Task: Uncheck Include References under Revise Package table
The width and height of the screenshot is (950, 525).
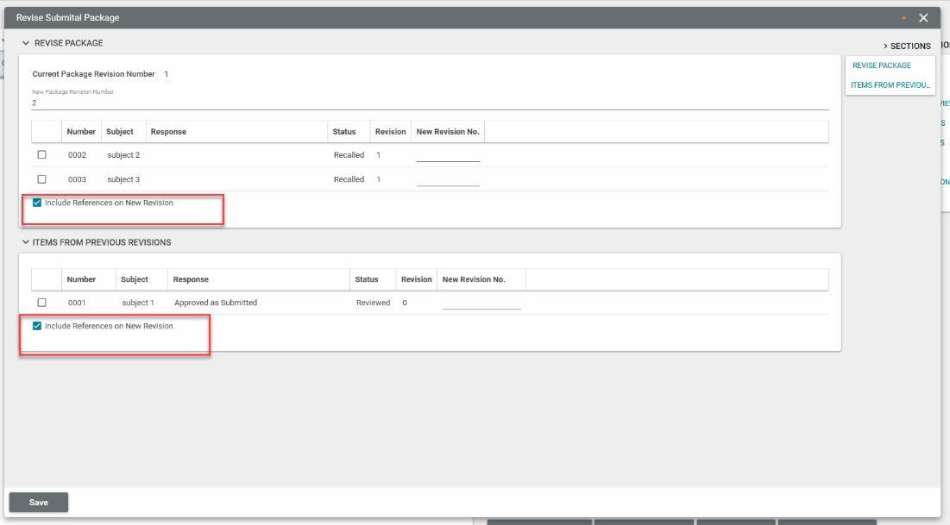Action: pyautogui.click(x=37, y=203)
